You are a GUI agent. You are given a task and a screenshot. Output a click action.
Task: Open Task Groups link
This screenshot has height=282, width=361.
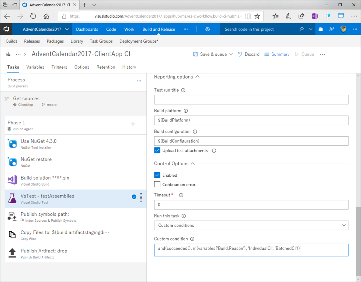click(101, 41)
